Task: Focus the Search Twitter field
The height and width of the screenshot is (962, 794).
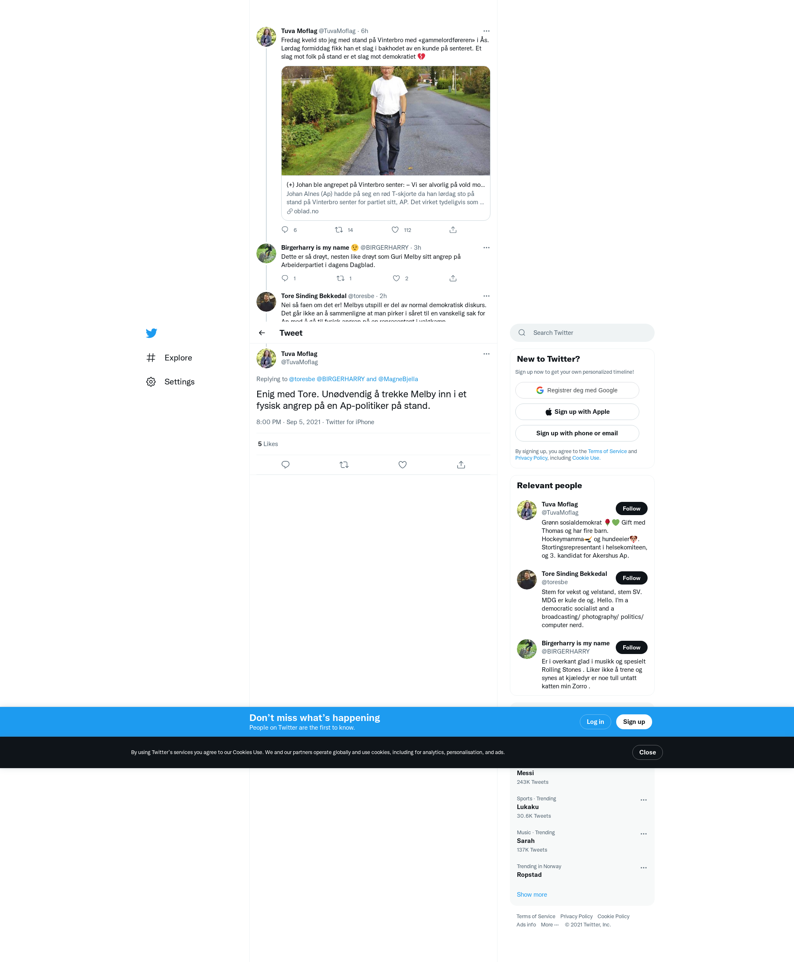Action: pos(582,333)
